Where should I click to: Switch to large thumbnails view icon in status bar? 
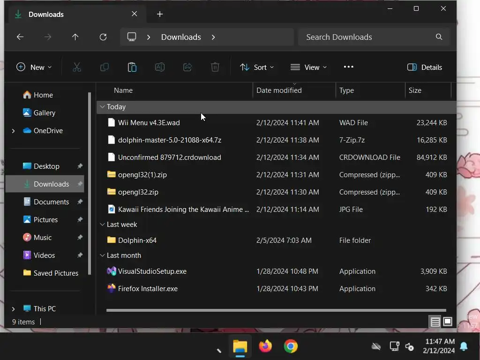coord(448,322)
